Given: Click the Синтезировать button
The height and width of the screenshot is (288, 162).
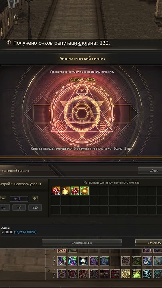Looking at the screenshot, I should [x=82, y=243].
